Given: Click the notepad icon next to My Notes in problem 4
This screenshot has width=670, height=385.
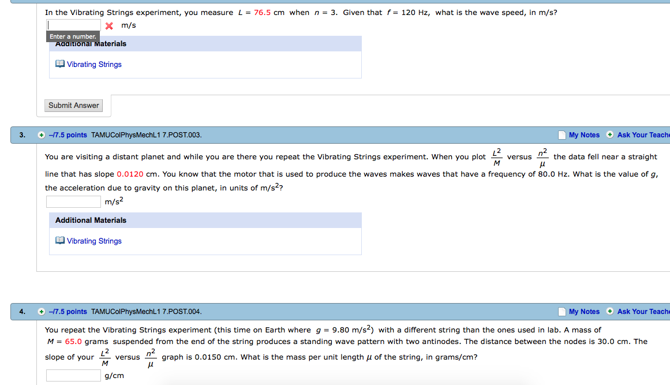Looking at the screenshot, I should [562, 311].
